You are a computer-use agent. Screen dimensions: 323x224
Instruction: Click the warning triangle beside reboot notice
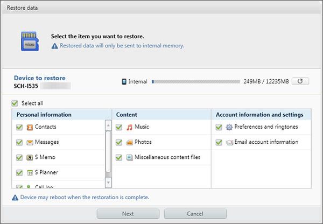(x=15, y=198)
